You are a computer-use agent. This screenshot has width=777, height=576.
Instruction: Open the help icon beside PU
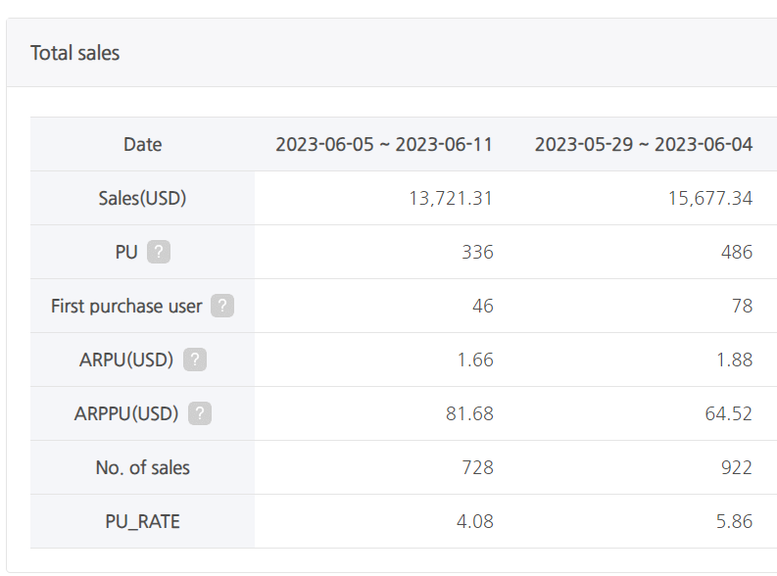click(x=159, y=252)
